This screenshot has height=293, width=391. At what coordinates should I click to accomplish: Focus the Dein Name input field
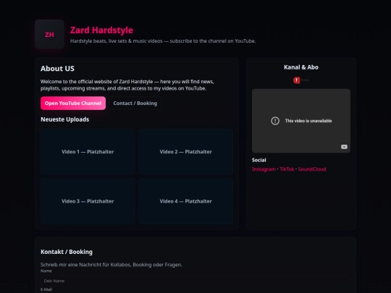click(x=195, y=281)
